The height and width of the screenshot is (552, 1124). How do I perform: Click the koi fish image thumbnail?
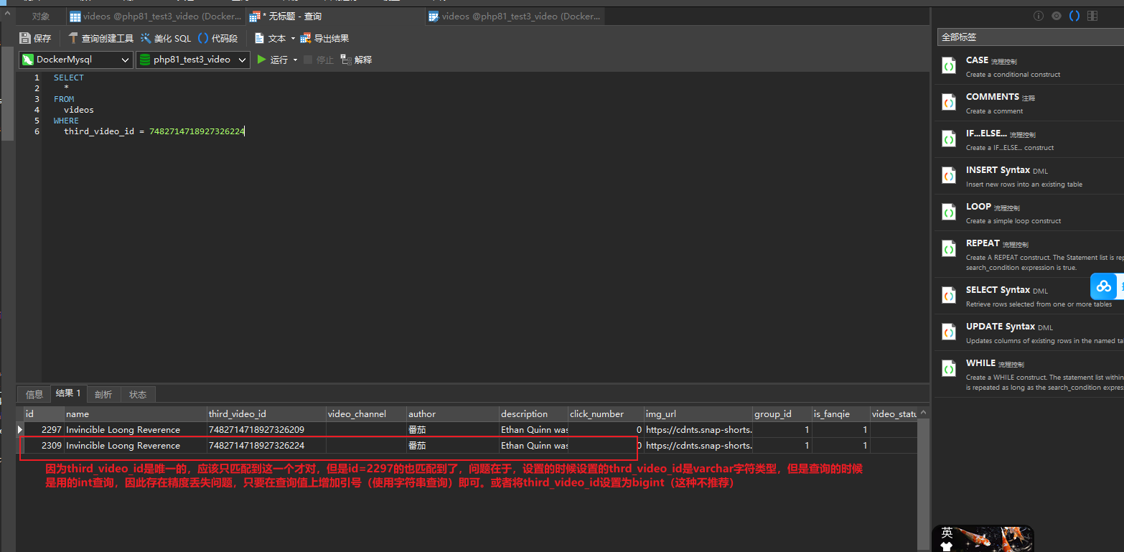pos(993,539)
